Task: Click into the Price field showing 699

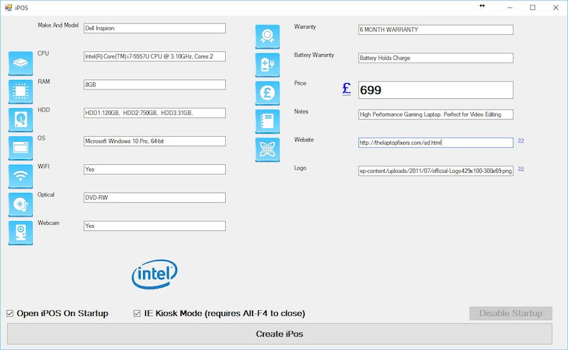Action: (x=435, y=90)
